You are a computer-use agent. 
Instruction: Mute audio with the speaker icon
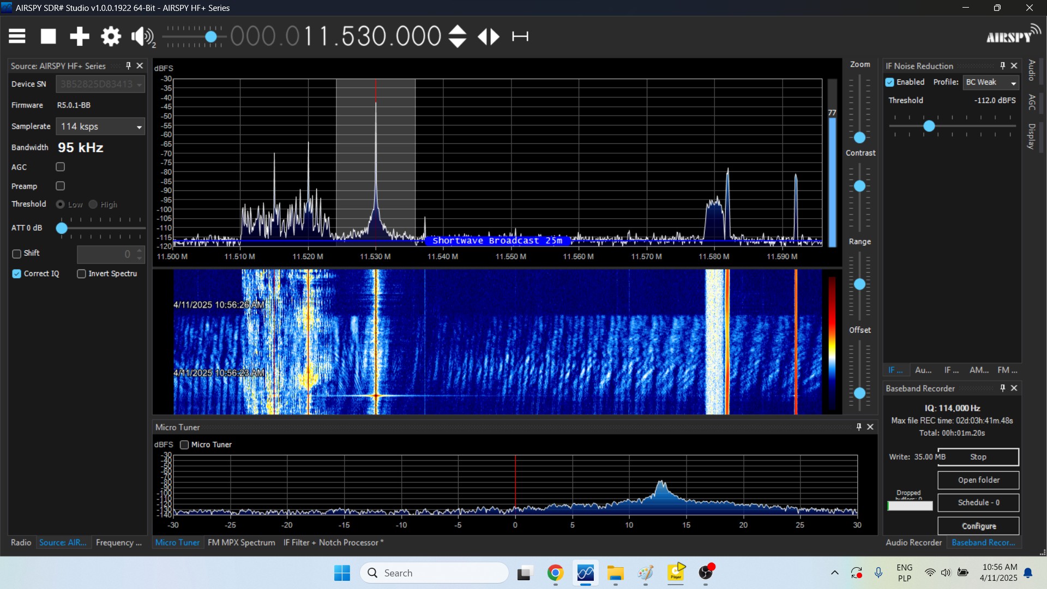[143, 37]
